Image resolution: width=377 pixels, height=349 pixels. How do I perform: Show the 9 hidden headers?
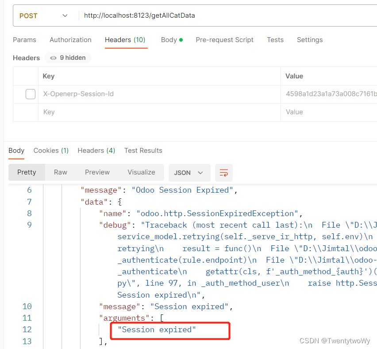pos(67,58)
